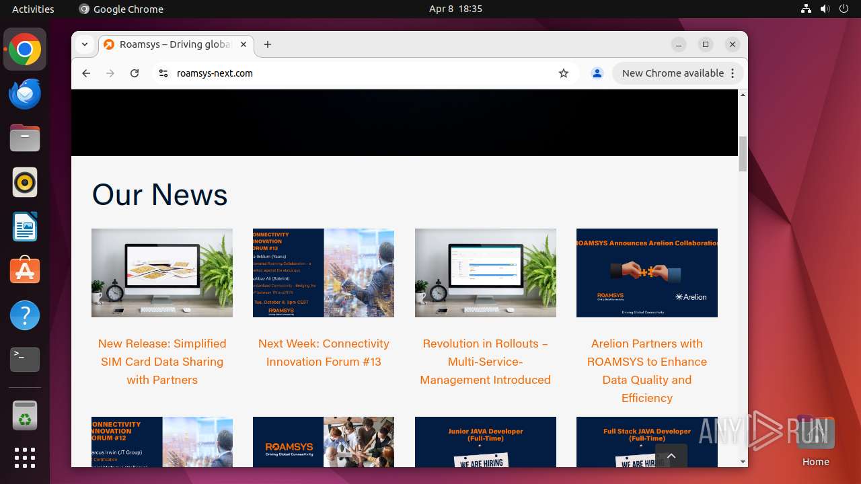Open the Activities overview
This screenshot has width=861, height=484.
click(x=33, y=9)
